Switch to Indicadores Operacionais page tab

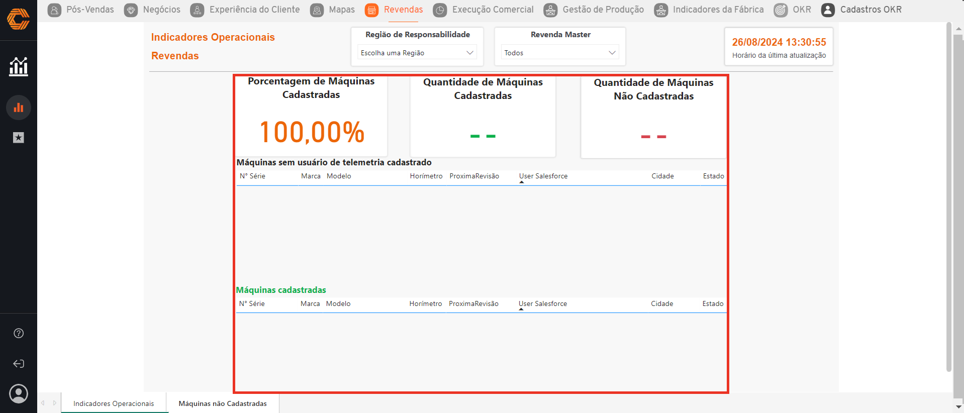pos(114,403)
